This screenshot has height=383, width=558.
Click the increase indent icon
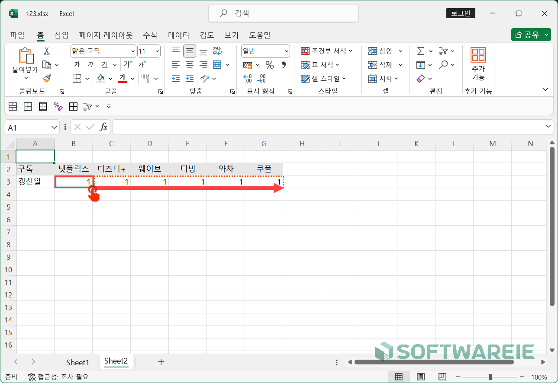[x=190, y=78]
